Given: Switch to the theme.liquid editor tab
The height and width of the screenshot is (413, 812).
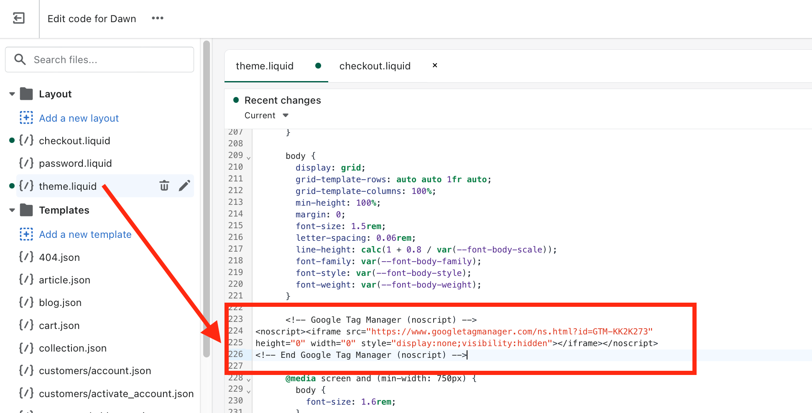Looking at the screenshot, I should (265, 66).
